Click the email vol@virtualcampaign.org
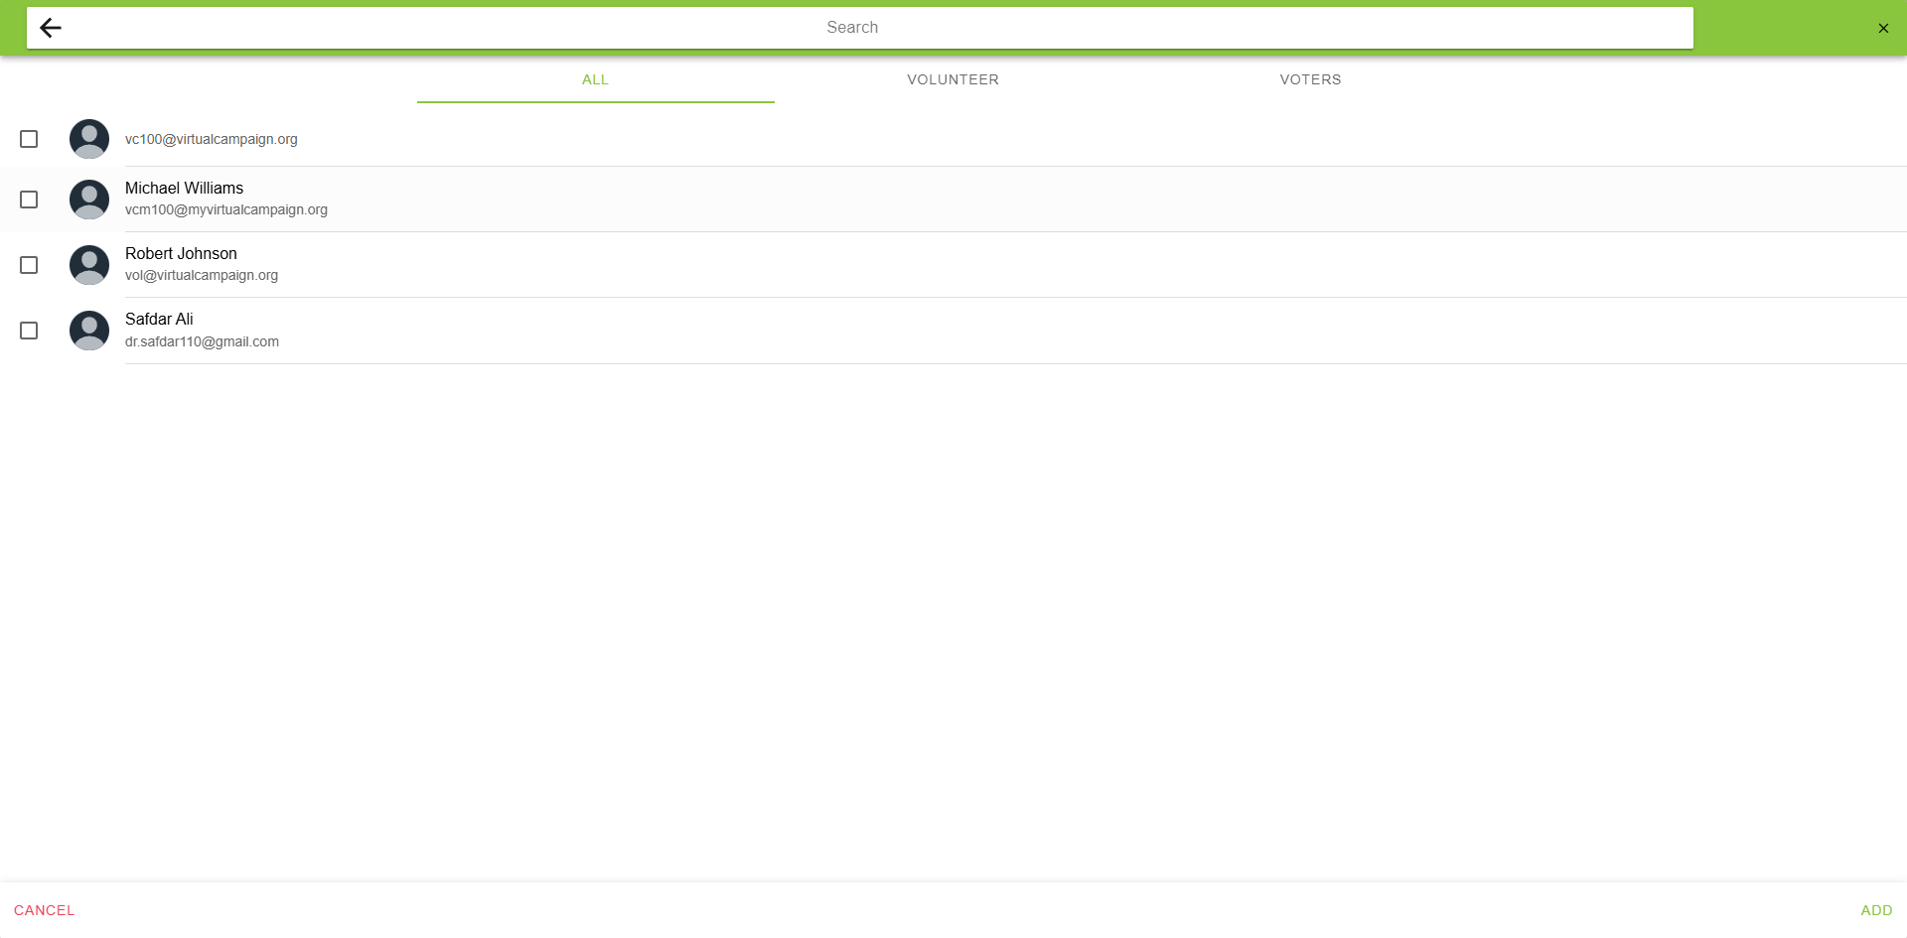Viewport: 1907px width, 938px height. pos(201,275)
